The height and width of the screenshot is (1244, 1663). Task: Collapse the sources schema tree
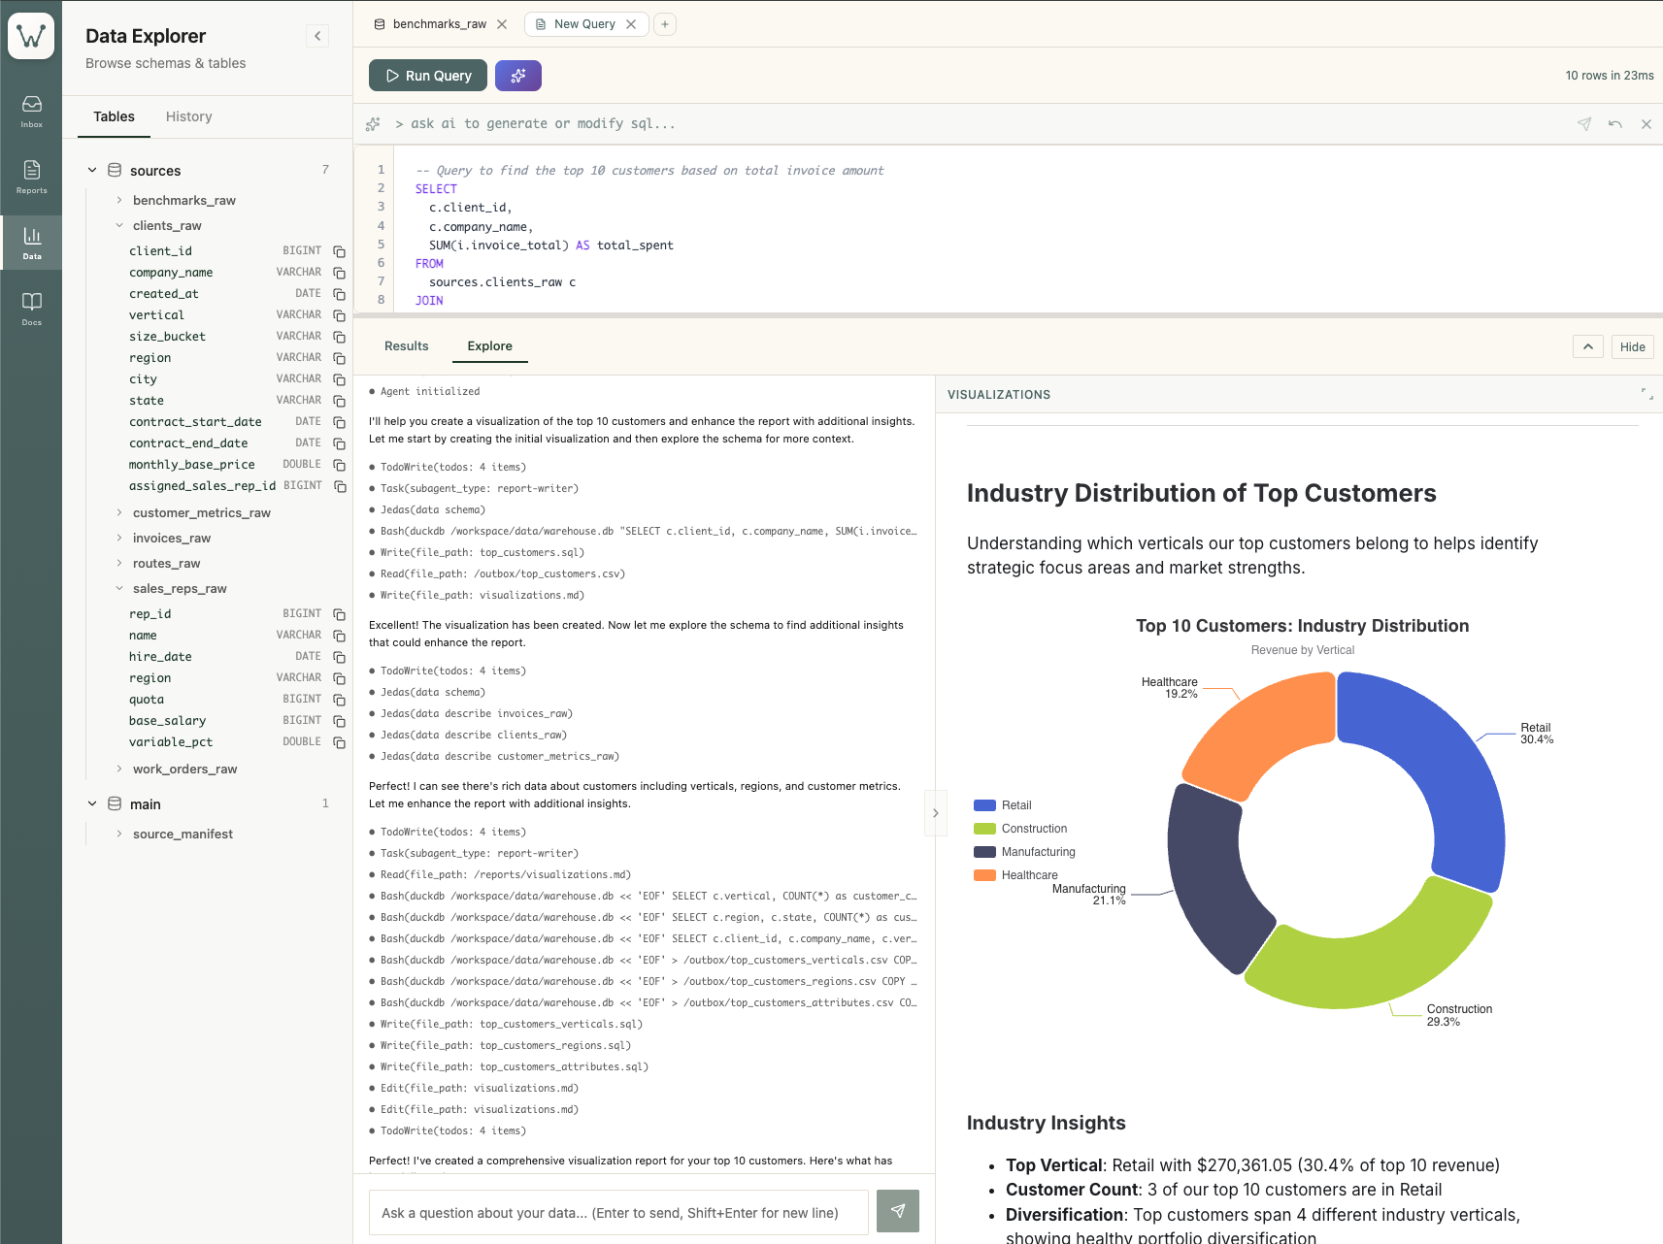point(92,171)
